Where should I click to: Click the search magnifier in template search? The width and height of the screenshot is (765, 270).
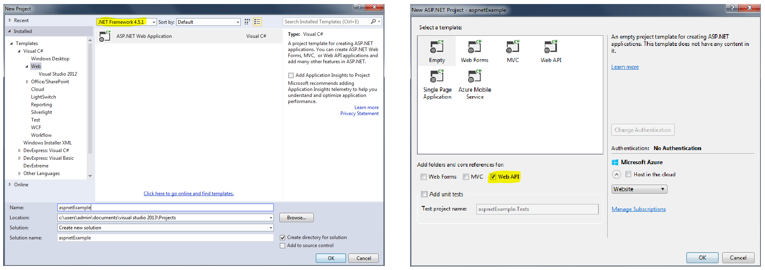pyautogui.click(x=373, y=22)
